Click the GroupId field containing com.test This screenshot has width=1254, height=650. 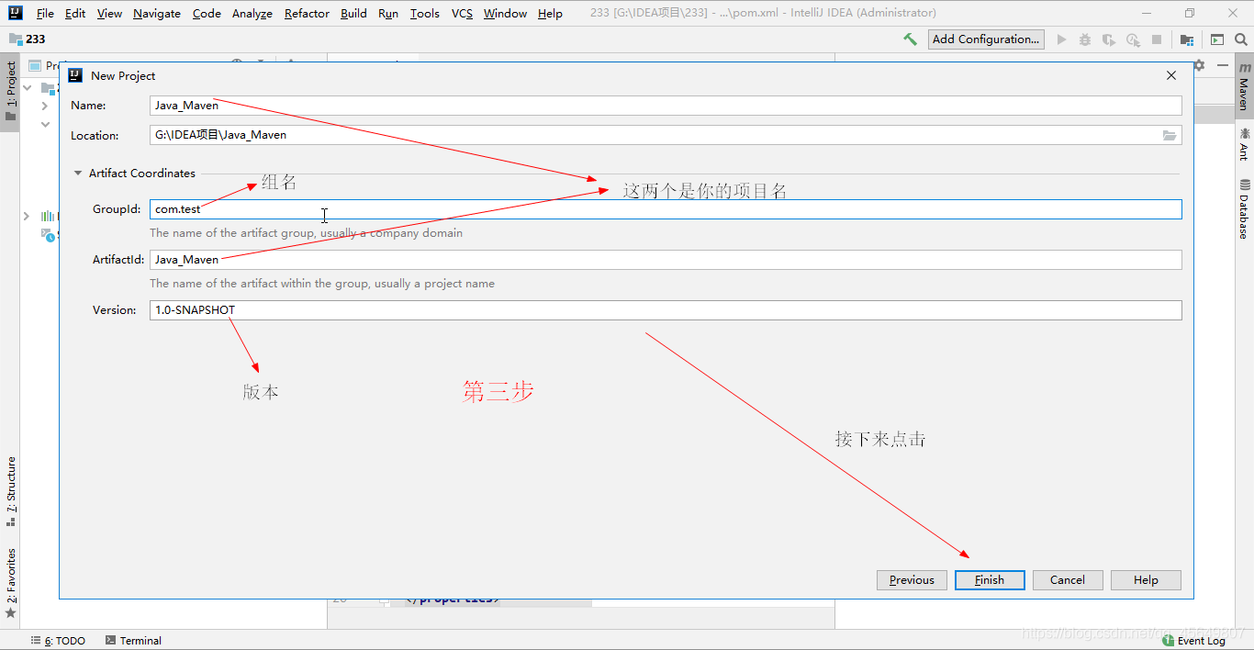(x=666, y=209)
